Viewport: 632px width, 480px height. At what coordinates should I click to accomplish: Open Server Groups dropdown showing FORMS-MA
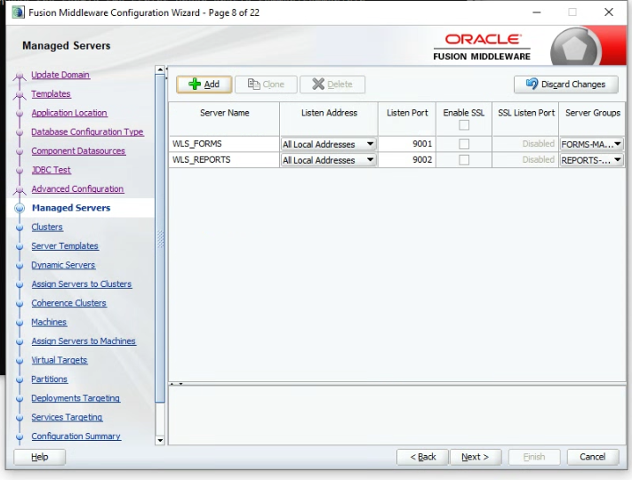(x=592, y=144)
